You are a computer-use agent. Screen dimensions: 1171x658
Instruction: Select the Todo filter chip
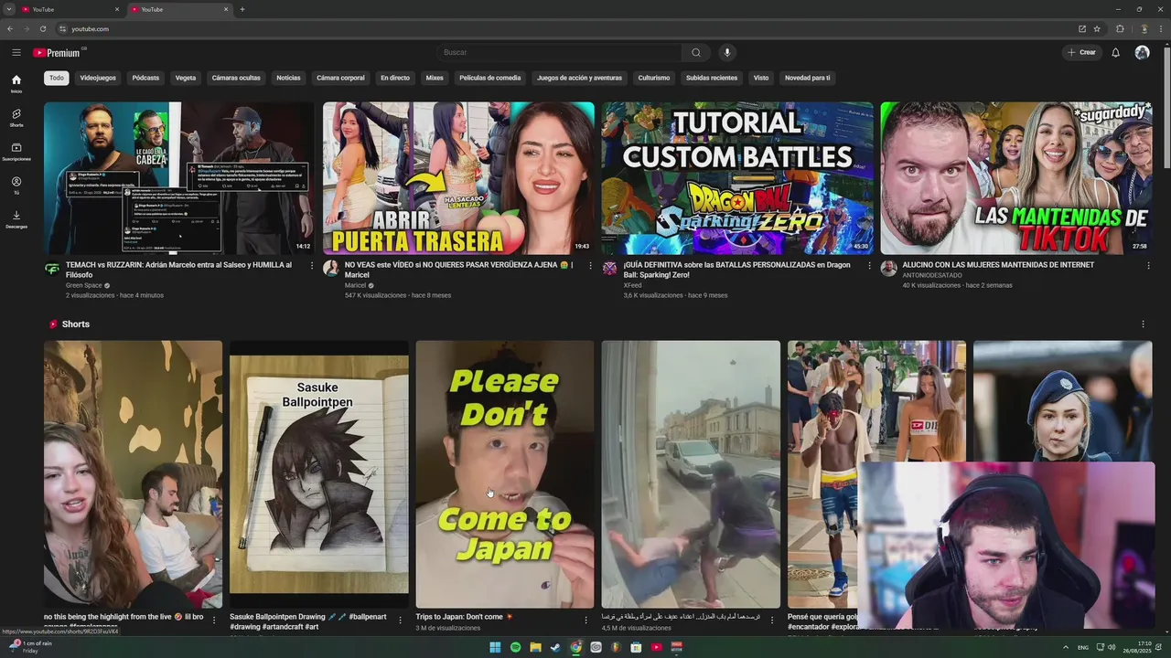coord(57,78)
